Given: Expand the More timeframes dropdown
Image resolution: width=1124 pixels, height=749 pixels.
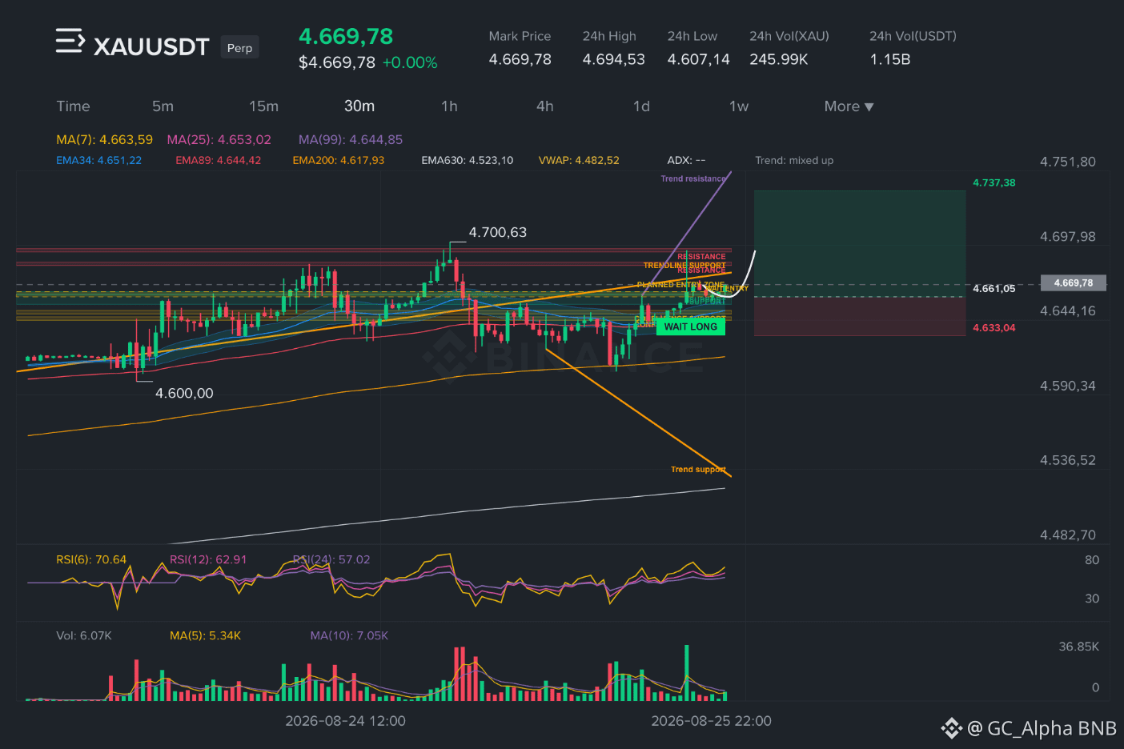Looking at the screenshot, I should tap(849, 106).
